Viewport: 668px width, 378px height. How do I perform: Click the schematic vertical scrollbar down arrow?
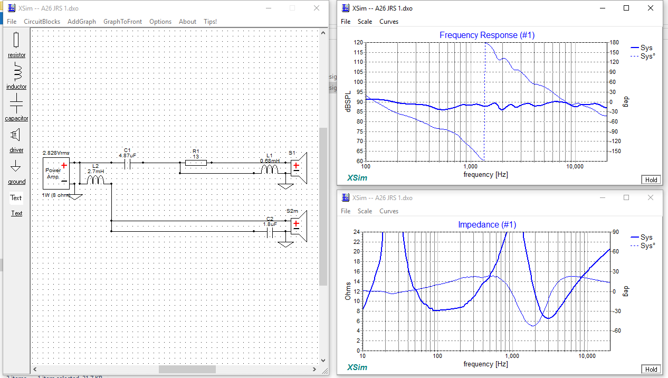323,361
